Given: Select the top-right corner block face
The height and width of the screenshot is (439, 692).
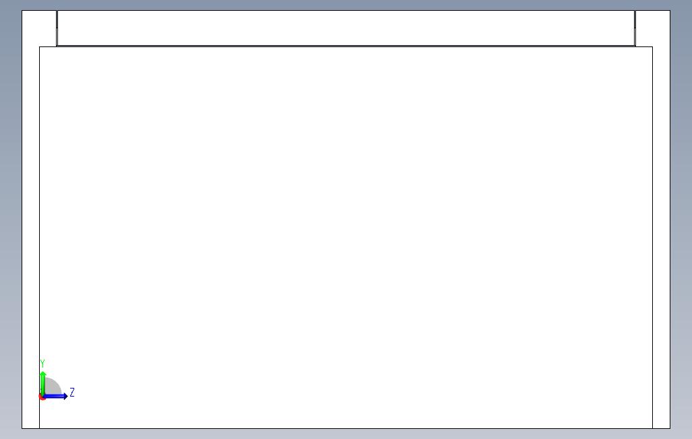Looking at the screenshot, I should coord(653,28).
